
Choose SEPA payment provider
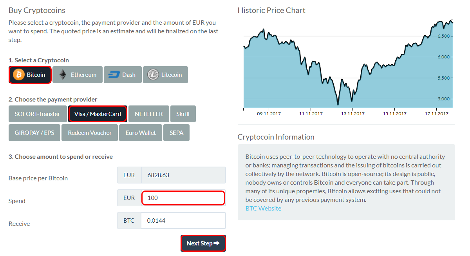coord(177,133)
